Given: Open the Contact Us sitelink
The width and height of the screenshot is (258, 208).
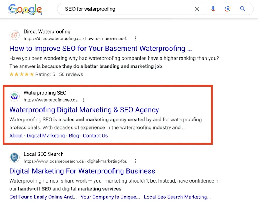Looking at the screenshot, I should click(x=95, y=135).
